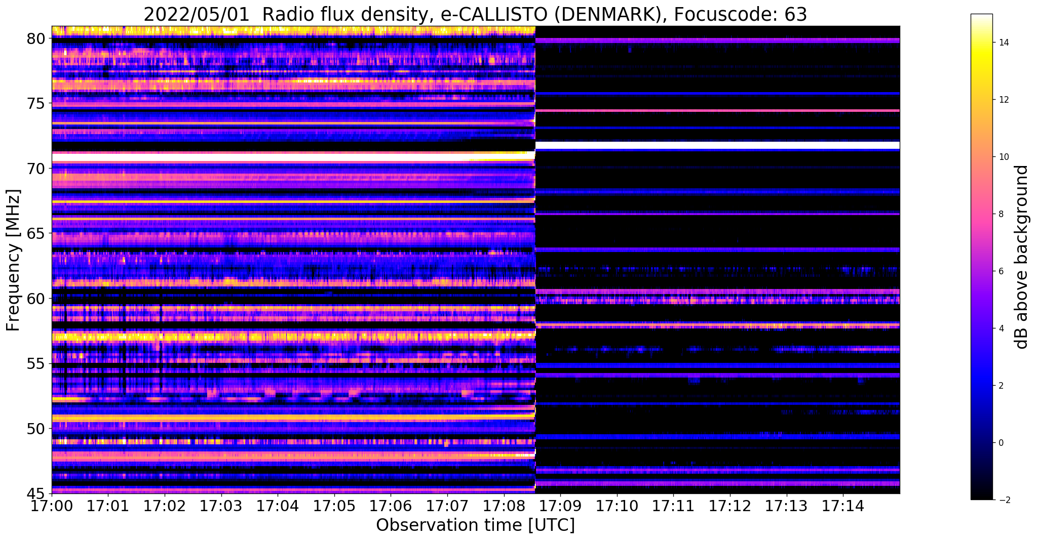Click the plot title mentioning e-CALLISTO (DENMARK)
1037x540 pixels.
tap(475, 14)
